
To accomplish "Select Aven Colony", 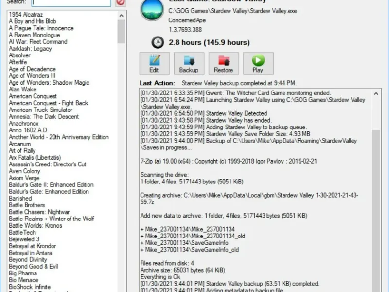I will (x=24, y=171).
